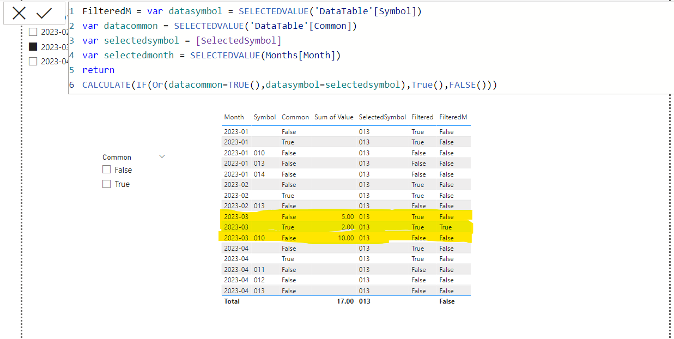The width and height of the screenshot is (674, 339).
Task: Click the False FilteredM value in Total row
Action: click(447, 301)
